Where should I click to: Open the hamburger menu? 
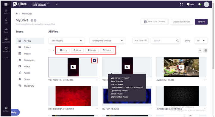point(6,4)
